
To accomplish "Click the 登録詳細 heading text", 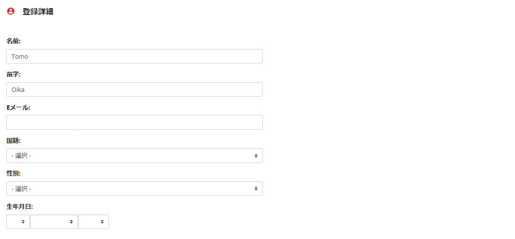I will pyautogui.click(x=38, y=12).
